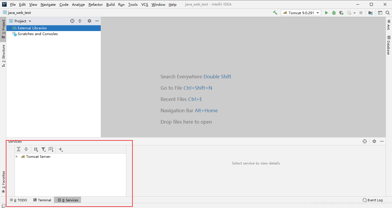This screenshot has width=392, height=208.
Task: Switch to the 6: TODO tab
Action: 18,200
